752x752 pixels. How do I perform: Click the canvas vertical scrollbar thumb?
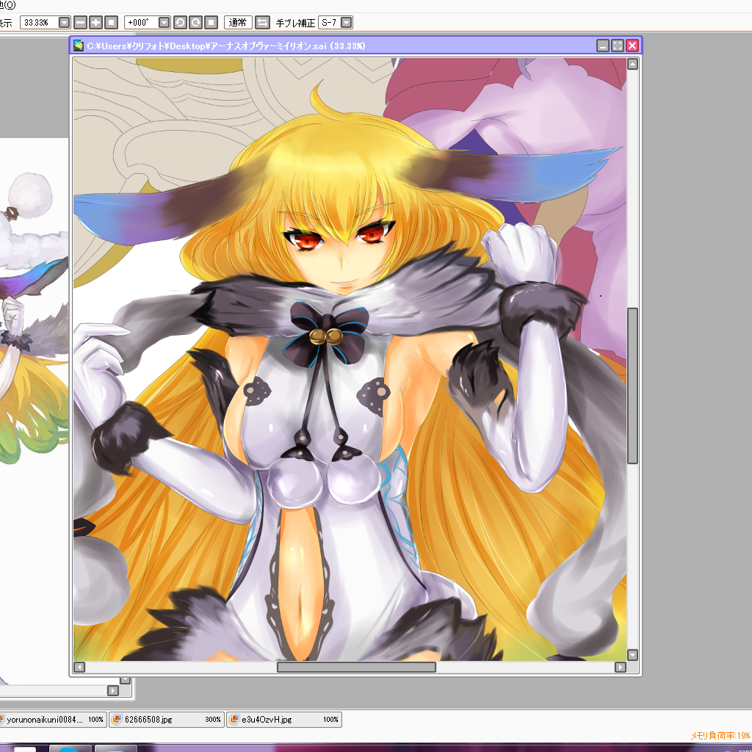(632, 386)
